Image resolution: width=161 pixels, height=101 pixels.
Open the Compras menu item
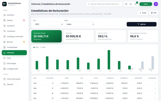(14, 26)
